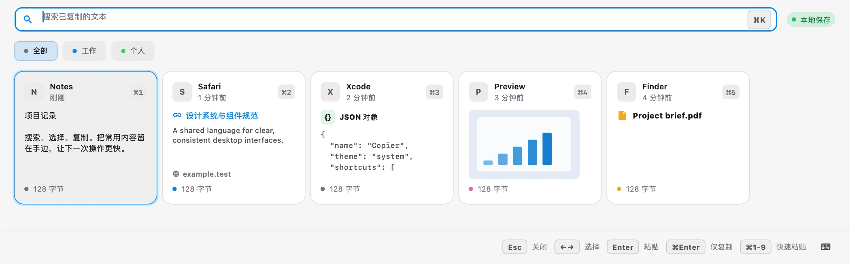Click the example.test domain text
Screen dimensions: 850x264
tap(207, 174)
